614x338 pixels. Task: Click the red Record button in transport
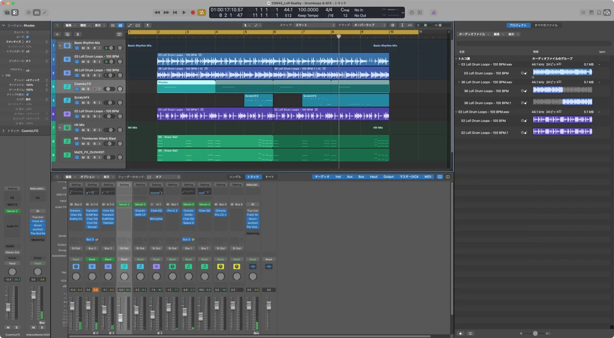pyautogui.click(x=193, y=12)
